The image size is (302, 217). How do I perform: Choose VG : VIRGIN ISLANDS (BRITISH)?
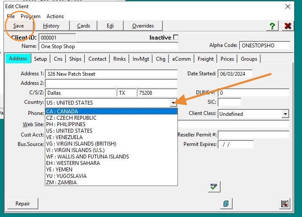tap(111, 144)
